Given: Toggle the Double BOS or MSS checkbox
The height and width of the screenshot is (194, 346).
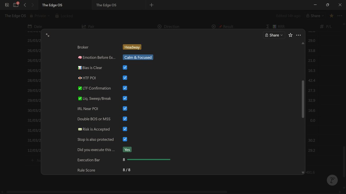Looking at the screenshot, I should (x=125, y=119).
